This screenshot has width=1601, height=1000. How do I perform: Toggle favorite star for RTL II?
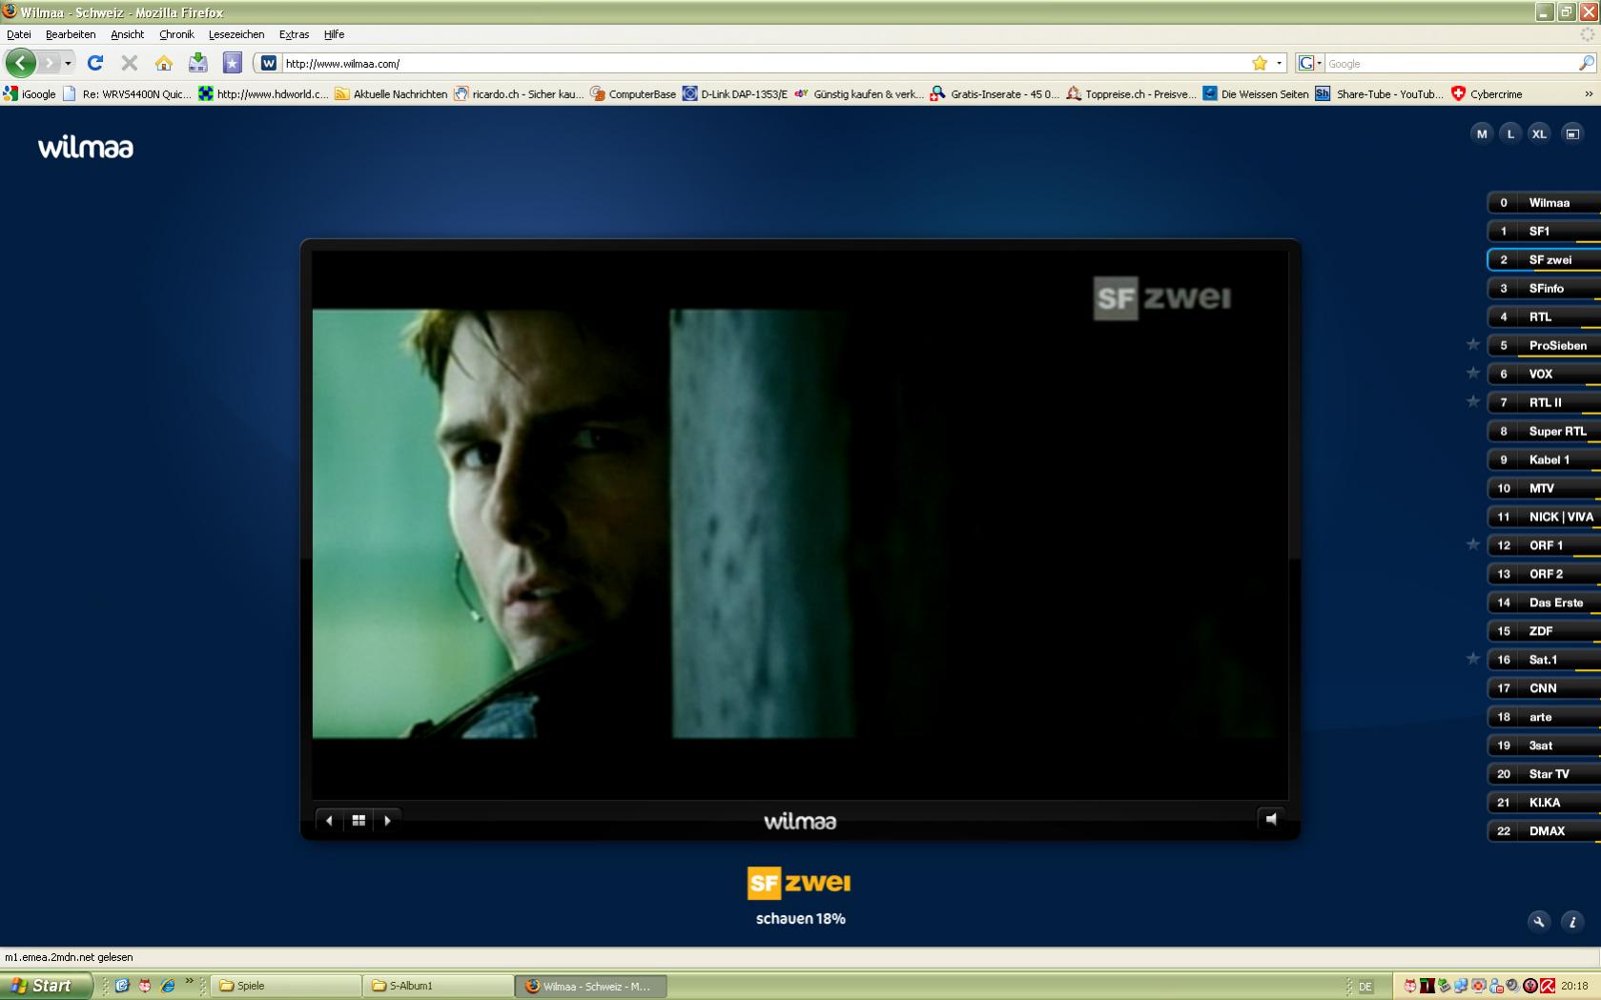(x=1473, y=401)
